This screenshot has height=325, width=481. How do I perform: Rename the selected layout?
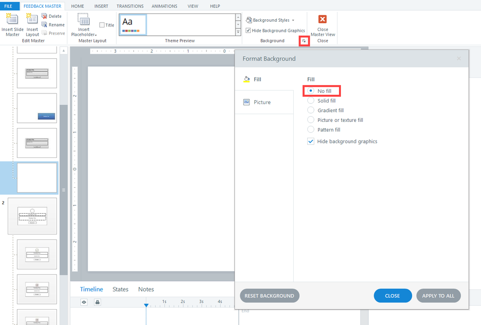(53, 25)
